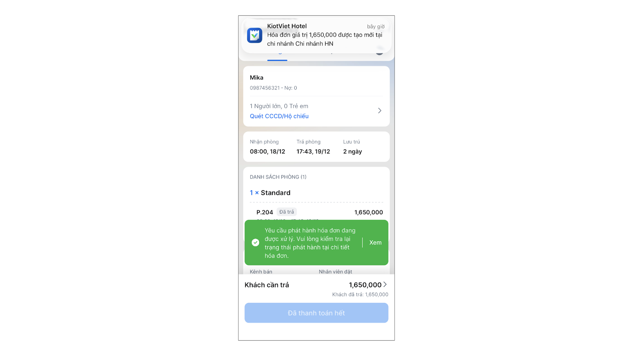Click the Đã thanh toán hết button

point(316,313)
